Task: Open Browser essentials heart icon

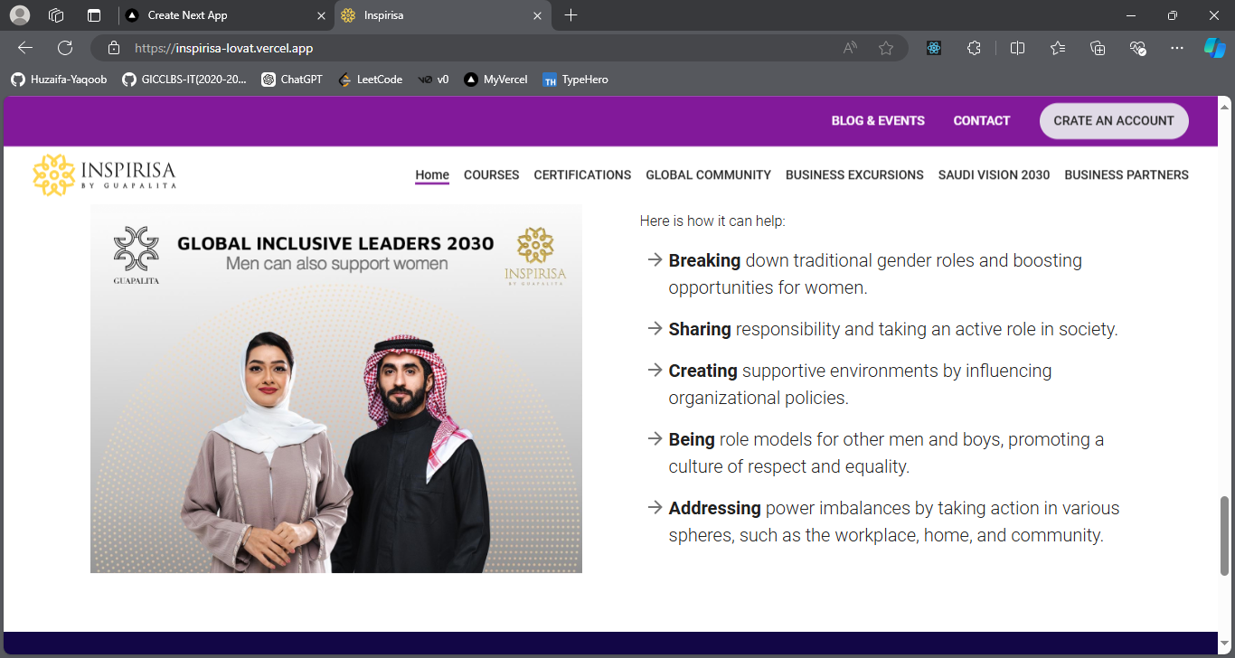Action: (x=1138, y=48)
